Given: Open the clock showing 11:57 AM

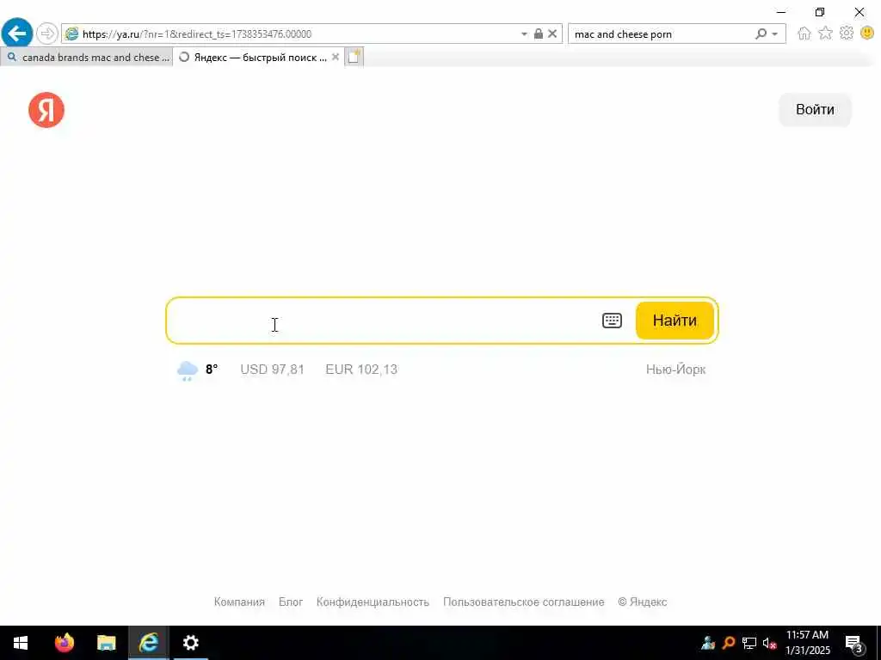Looking at the screenshot, I should click(807, 643).
